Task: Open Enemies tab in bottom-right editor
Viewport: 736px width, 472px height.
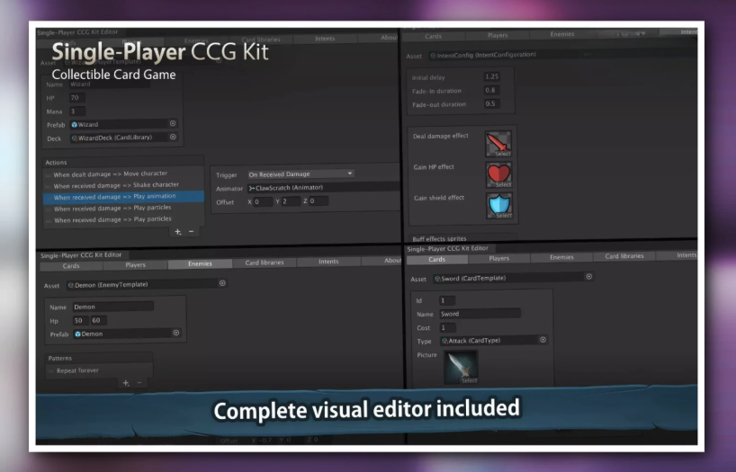Action: click(561, 258)
